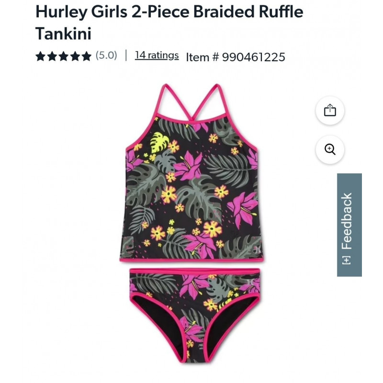Click the vertical Feedback label text
Viewport: 383px width, 383px height.
tap(347, 221)
